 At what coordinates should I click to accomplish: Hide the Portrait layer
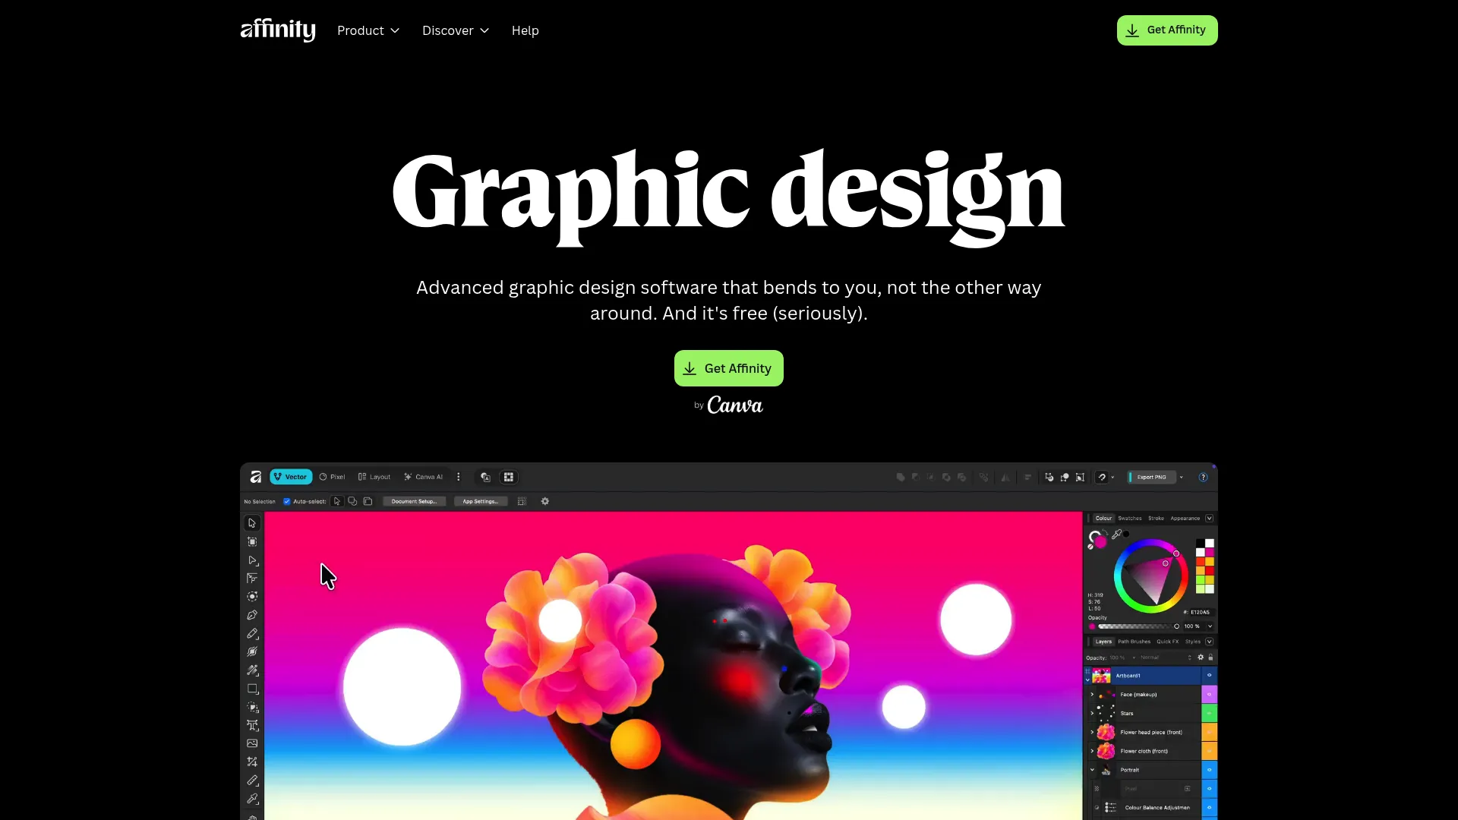click(x=1209, y=770)
